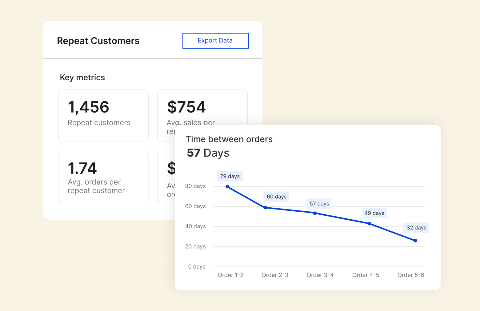Click the "49 days" data label
Viewport: 480px width, 311px height.
click(374, 213)
